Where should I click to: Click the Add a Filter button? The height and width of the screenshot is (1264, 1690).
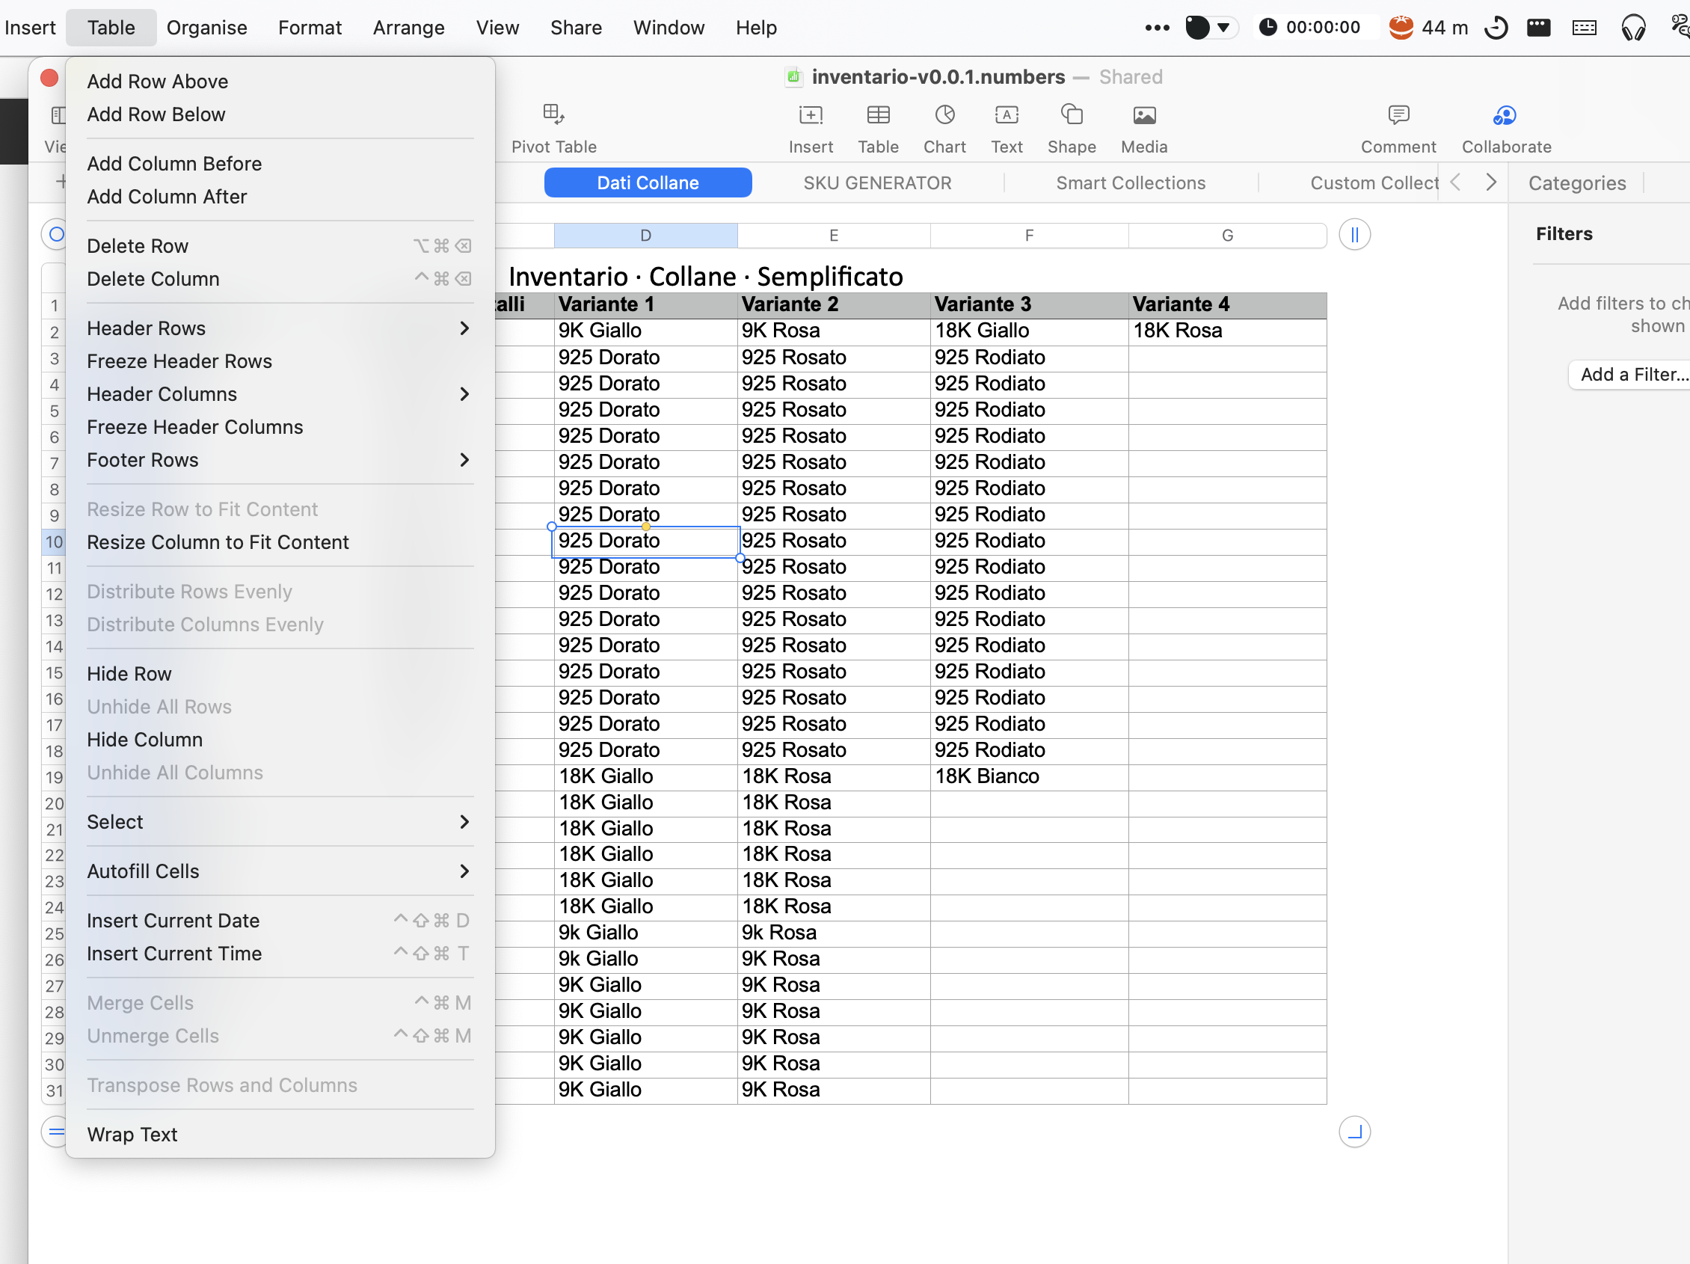(x=1632, y=375)
